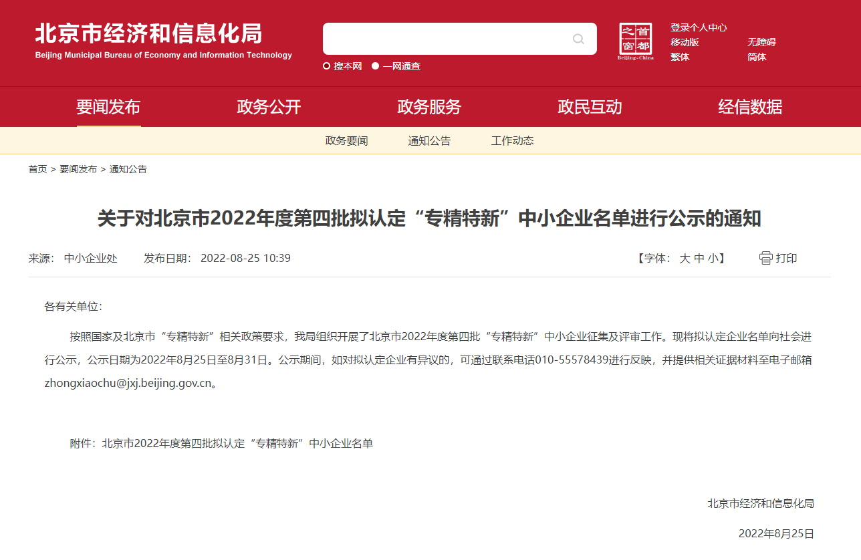Viewport: 861px width, 560px height.
Task: Click 登录个人中心 to log in
Action: 697,27
